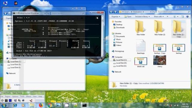
Task: Select New folder (2) - Copy folder
Action: tap(179, 29)
